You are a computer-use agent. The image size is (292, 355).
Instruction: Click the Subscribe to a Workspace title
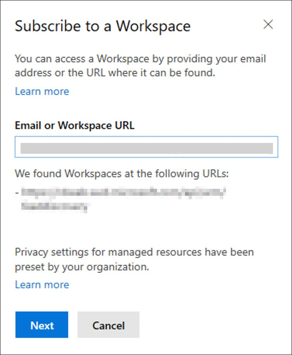tap(103, 26)
